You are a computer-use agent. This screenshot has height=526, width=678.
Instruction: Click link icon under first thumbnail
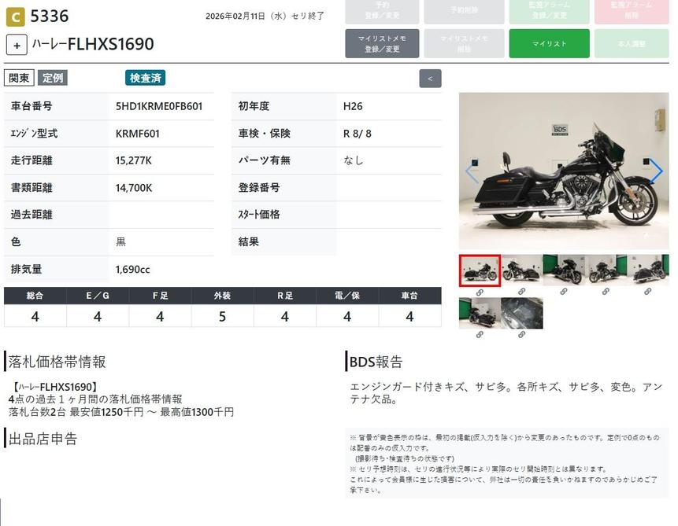point(480,292)
